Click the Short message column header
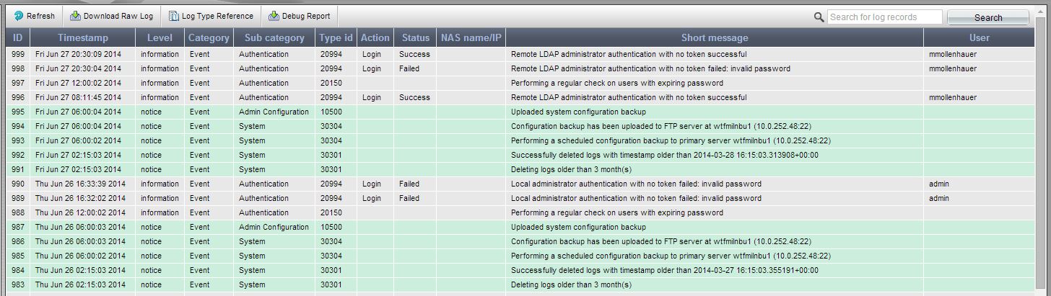This screenshot has height=296, width=1051. tap(715, 37)
